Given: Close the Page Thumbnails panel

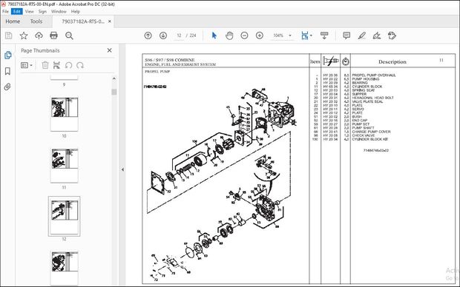Looking at the screenshot, I should pos(109,50).
